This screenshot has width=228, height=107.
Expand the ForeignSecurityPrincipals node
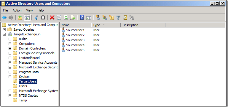10,53
